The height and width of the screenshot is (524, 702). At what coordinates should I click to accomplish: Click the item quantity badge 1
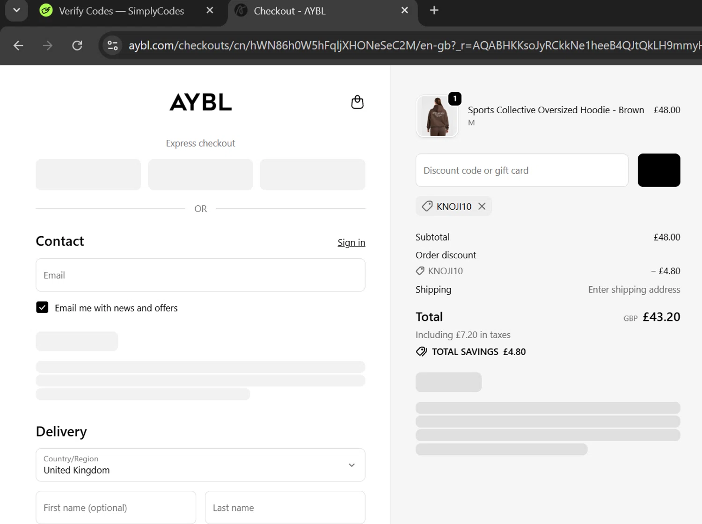(x=455, y=99)
